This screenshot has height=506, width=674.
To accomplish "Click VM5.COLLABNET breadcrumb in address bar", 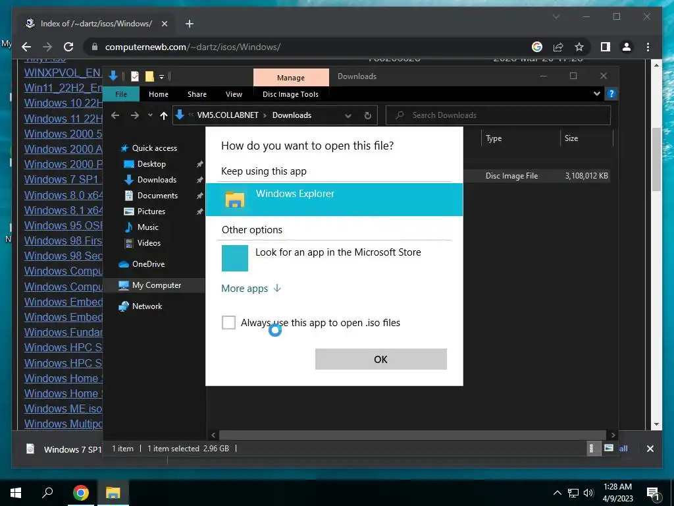I will click(x=228, y=115).
